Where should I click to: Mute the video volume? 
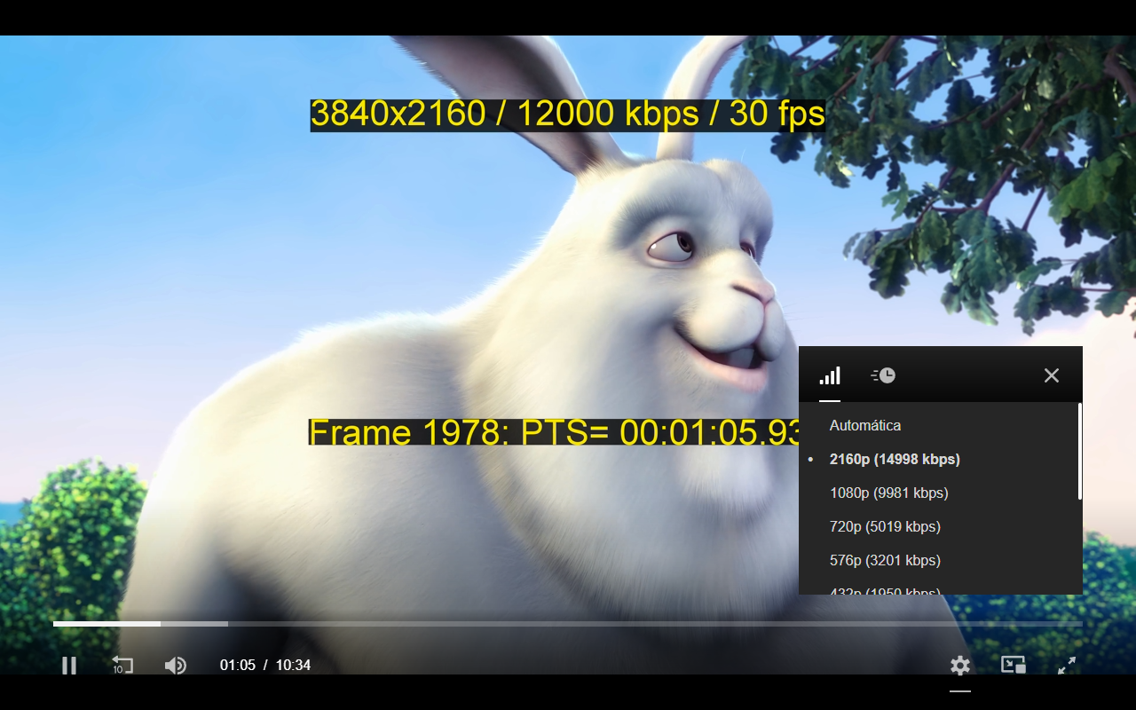(175, 666)
